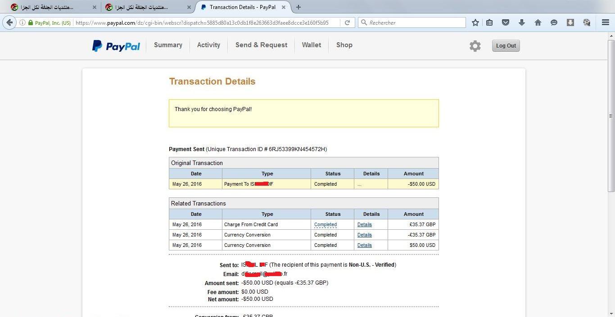Reload the page with the refresh icon
Image resolution: width=615 pixels, height=317 pixels.
(347, 22)
